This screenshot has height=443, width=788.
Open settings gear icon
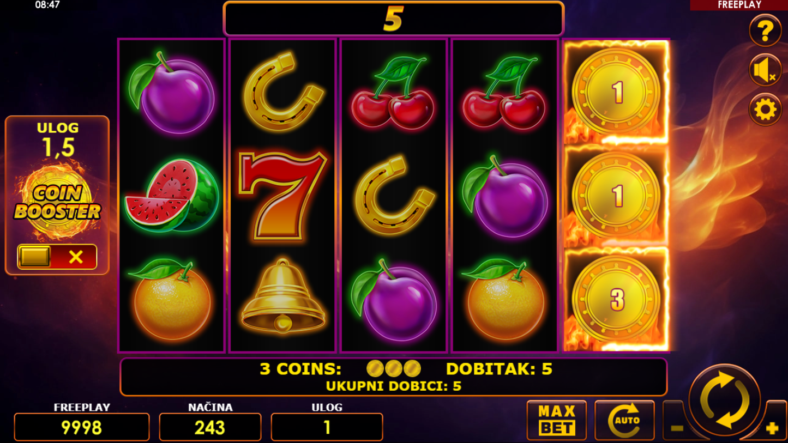(x=765, y=110)
